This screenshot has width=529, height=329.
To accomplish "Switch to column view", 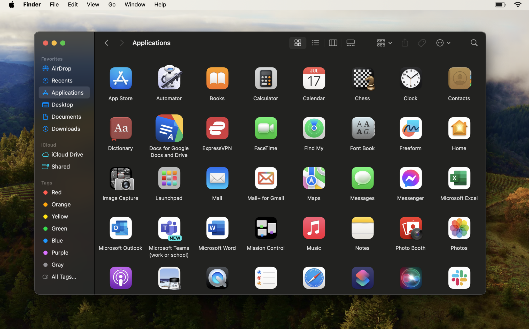I will tap(333, 43).
